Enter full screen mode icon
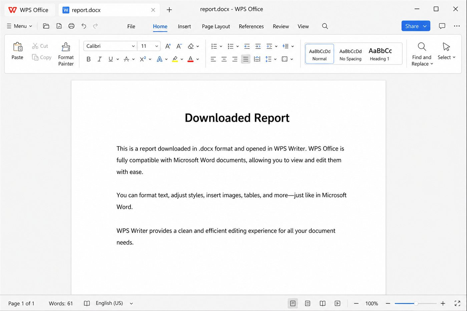The width and height of the screenshot is (467, 311). (x=457, y=303)
